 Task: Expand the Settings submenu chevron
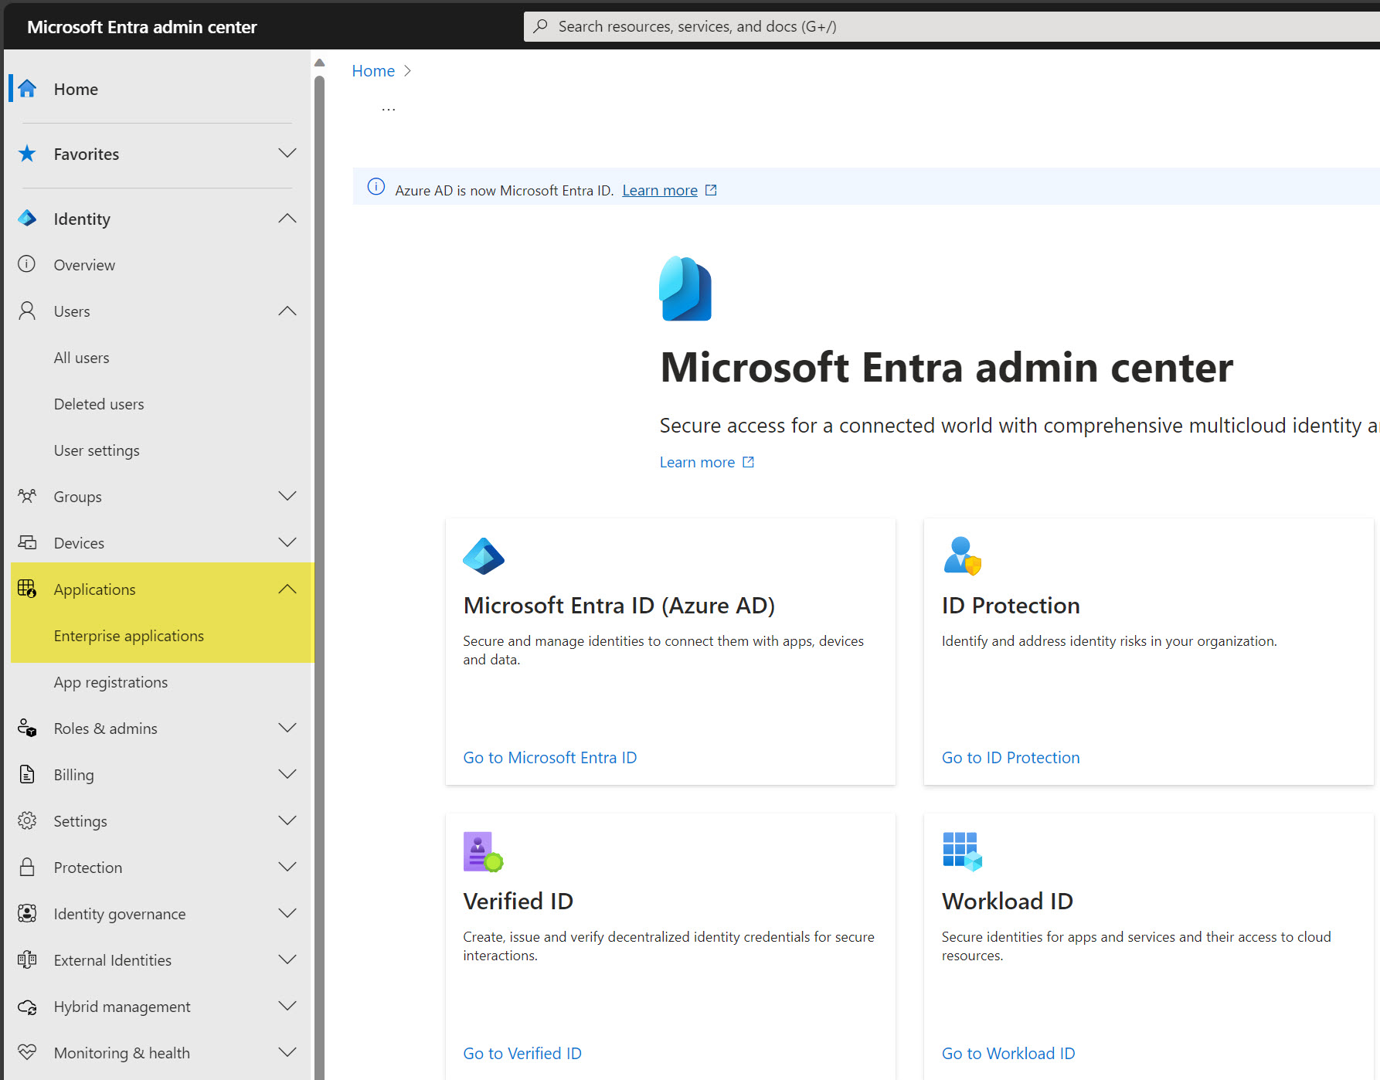(x=287, y=820)
